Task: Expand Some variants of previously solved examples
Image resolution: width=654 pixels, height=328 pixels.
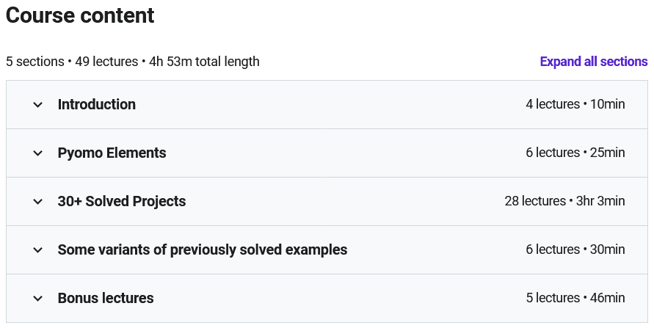Action: coord(203,249)
